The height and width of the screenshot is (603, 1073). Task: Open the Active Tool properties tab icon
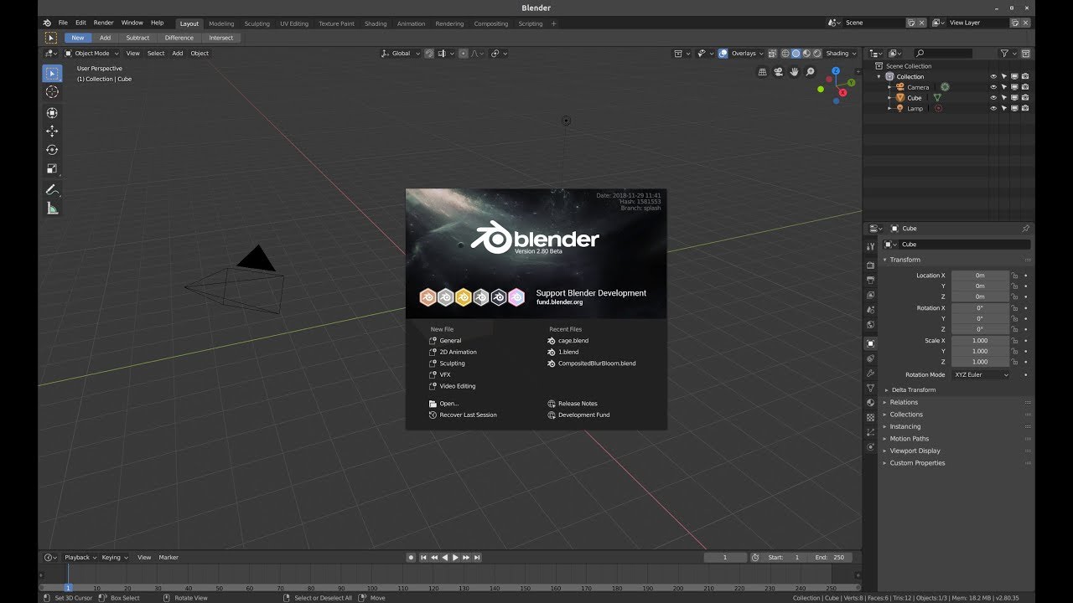(x=870, y=245)
